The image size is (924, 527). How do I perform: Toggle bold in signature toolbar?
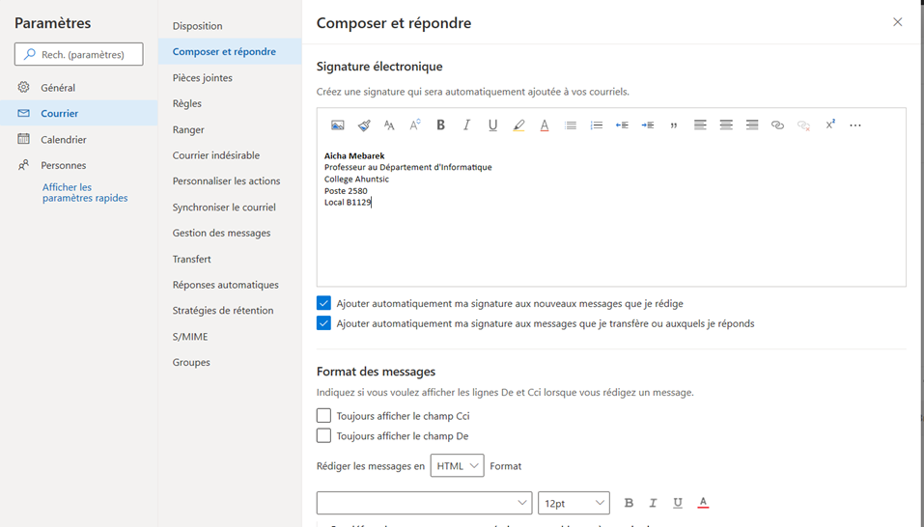tap(440, 125)
